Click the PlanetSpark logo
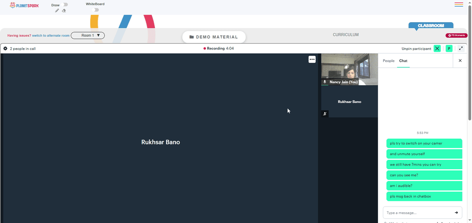This screenshot has height=223, width=472. coord(24,5)
